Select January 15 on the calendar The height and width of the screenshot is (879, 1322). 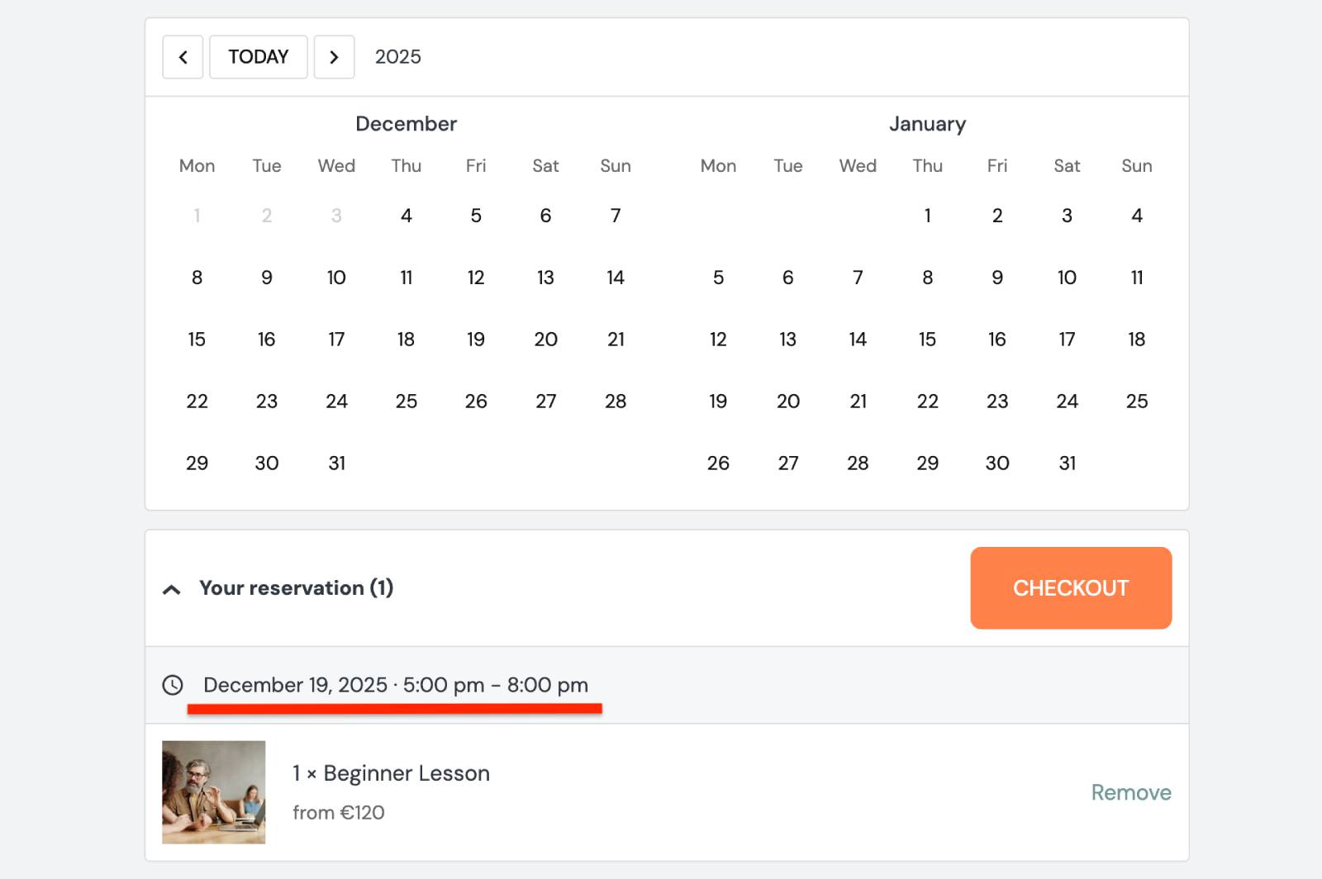pos(927,340)
